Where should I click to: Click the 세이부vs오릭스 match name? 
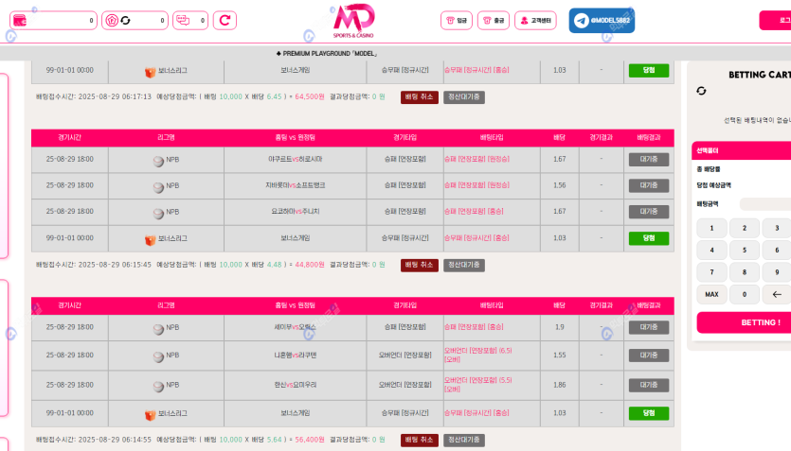pos(295,327)
